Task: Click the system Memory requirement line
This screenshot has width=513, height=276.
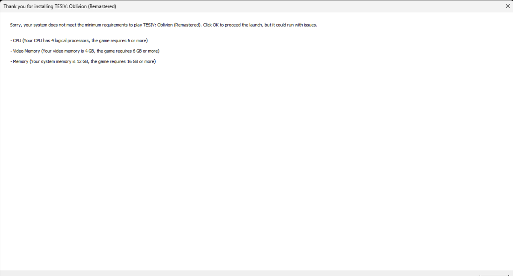Action: click(x=83, y=61)
